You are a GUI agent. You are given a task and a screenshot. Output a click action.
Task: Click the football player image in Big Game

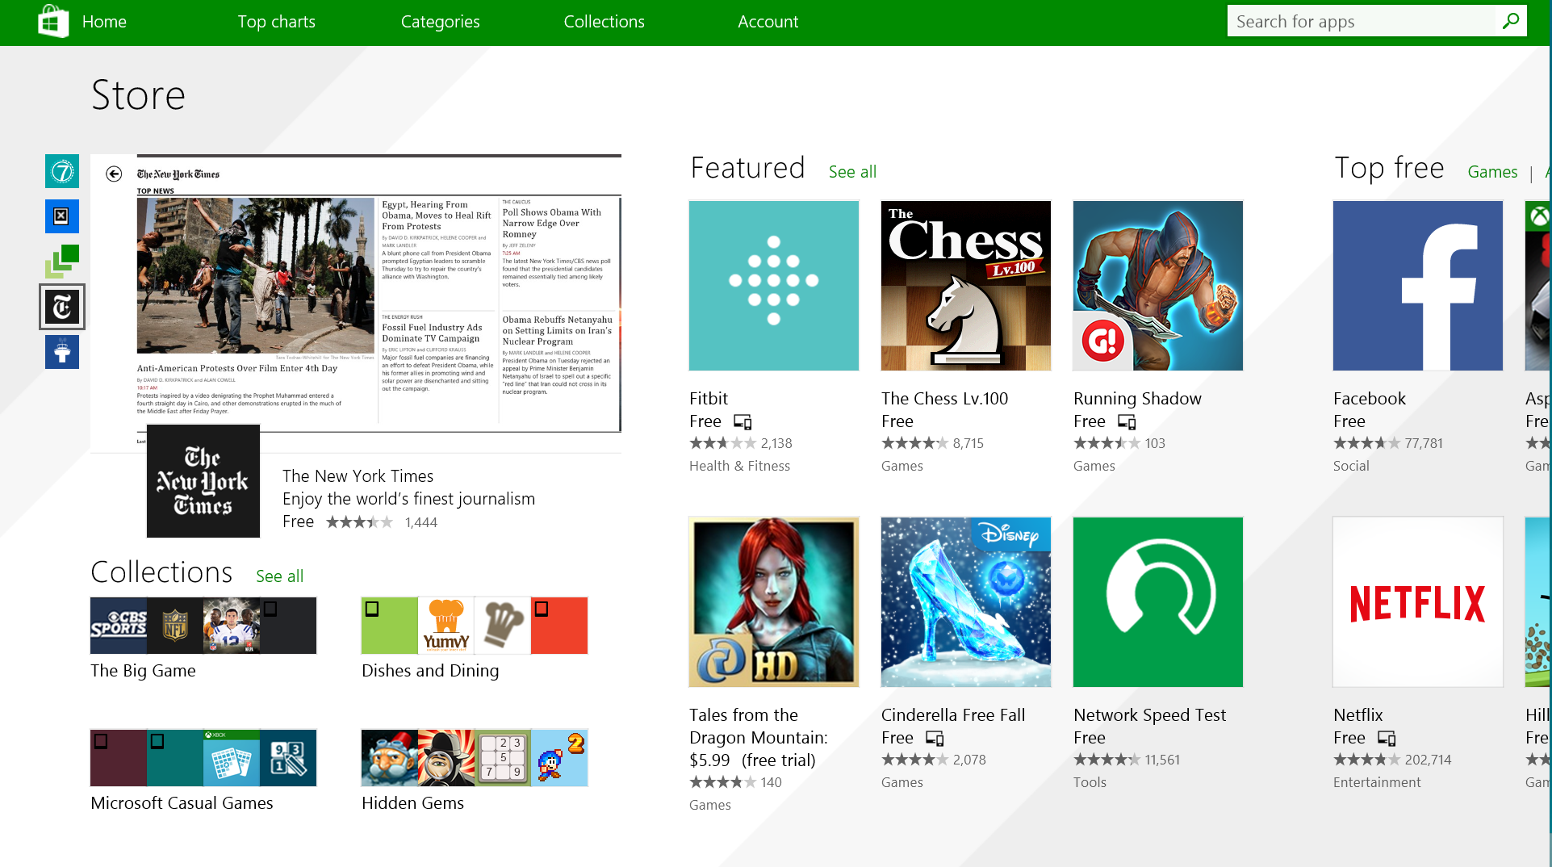[x=232, y=626]
